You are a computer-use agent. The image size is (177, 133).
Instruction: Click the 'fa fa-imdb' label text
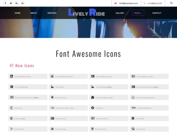click(140, 119)
